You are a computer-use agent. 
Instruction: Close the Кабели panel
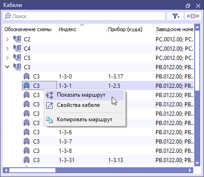(x=198, y=6)
